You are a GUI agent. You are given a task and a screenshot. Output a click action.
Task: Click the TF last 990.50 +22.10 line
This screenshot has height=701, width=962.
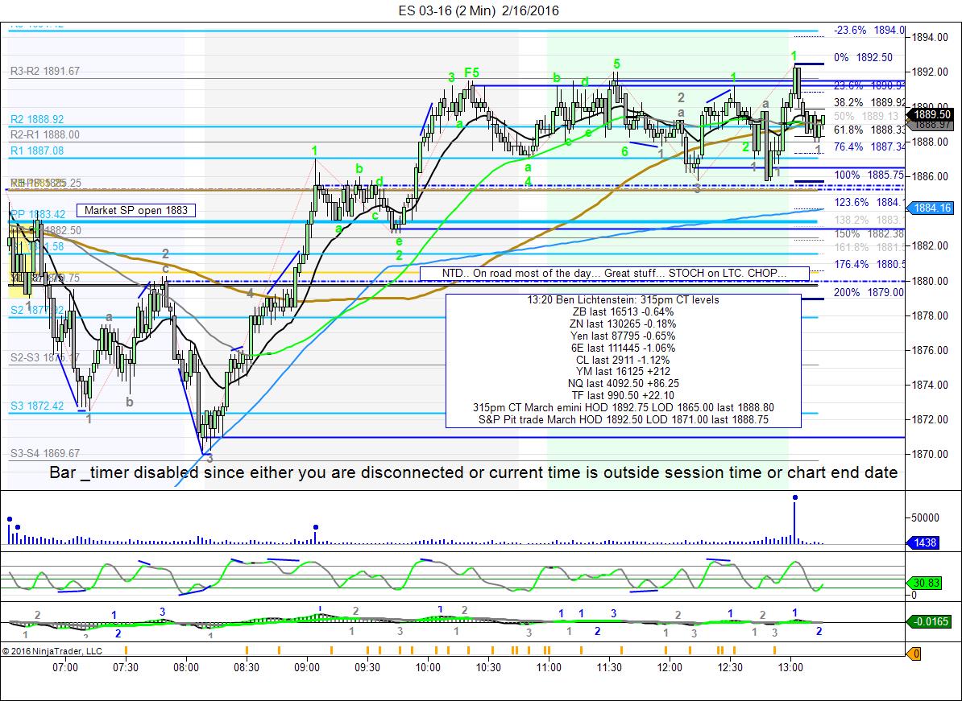(x=624, y=395)
